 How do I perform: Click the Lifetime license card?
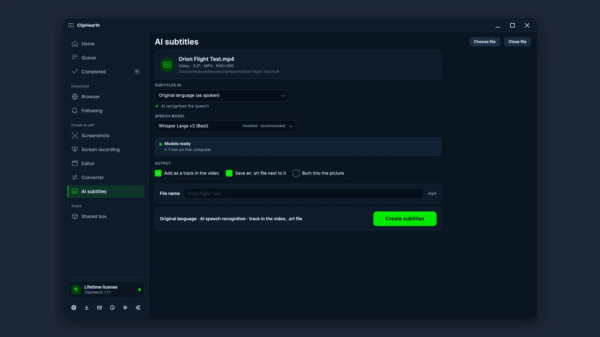[x=106, y=290]
